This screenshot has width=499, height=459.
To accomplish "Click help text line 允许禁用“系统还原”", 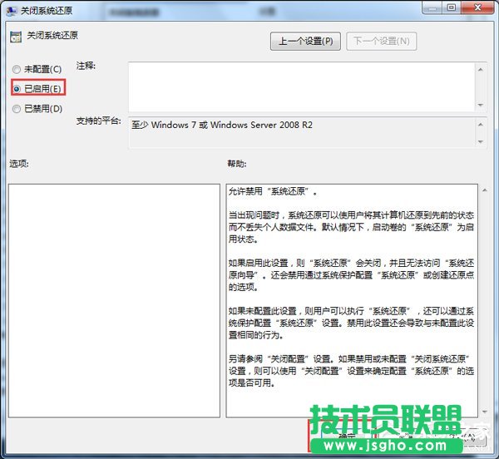I will 273,191.
